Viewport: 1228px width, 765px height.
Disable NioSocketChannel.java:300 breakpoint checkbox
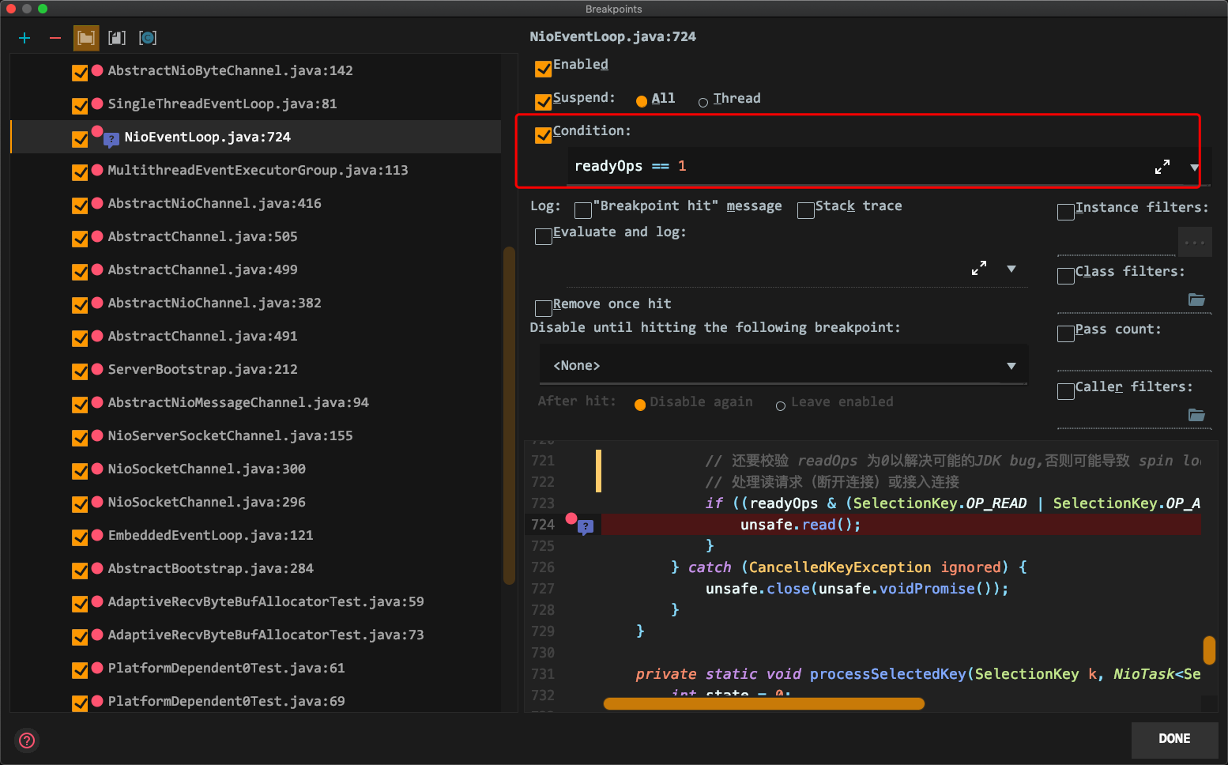80,471
